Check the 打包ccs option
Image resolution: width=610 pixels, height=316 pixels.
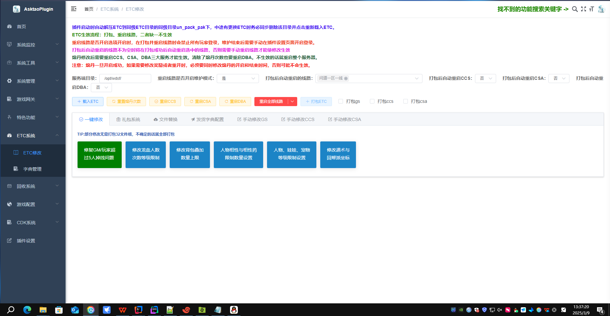pos(372,101)
